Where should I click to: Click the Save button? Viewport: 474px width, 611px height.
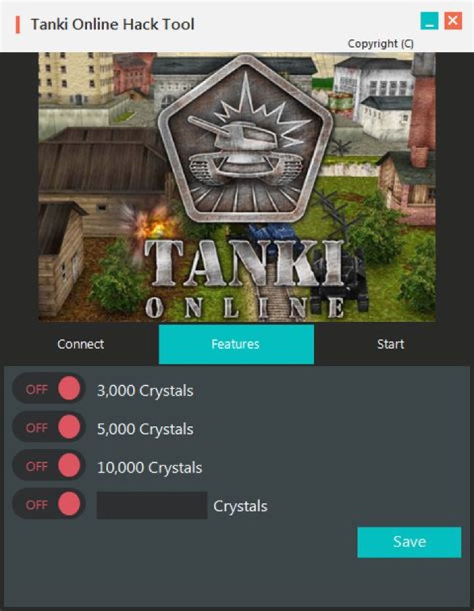[409, 542]
